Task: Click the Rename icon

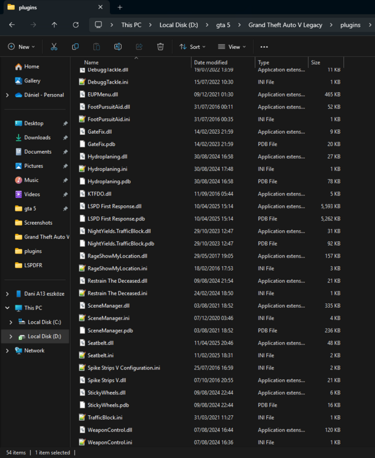Action: 118,47
